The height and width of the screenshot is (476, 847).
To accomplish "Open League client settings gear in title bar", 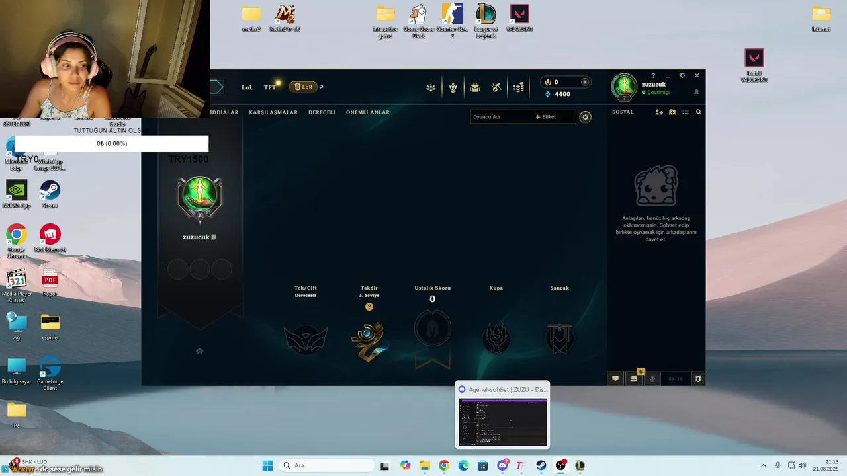I will [x=682, y=75].
